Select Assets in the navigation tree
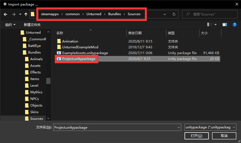 (x=35, y=66)
